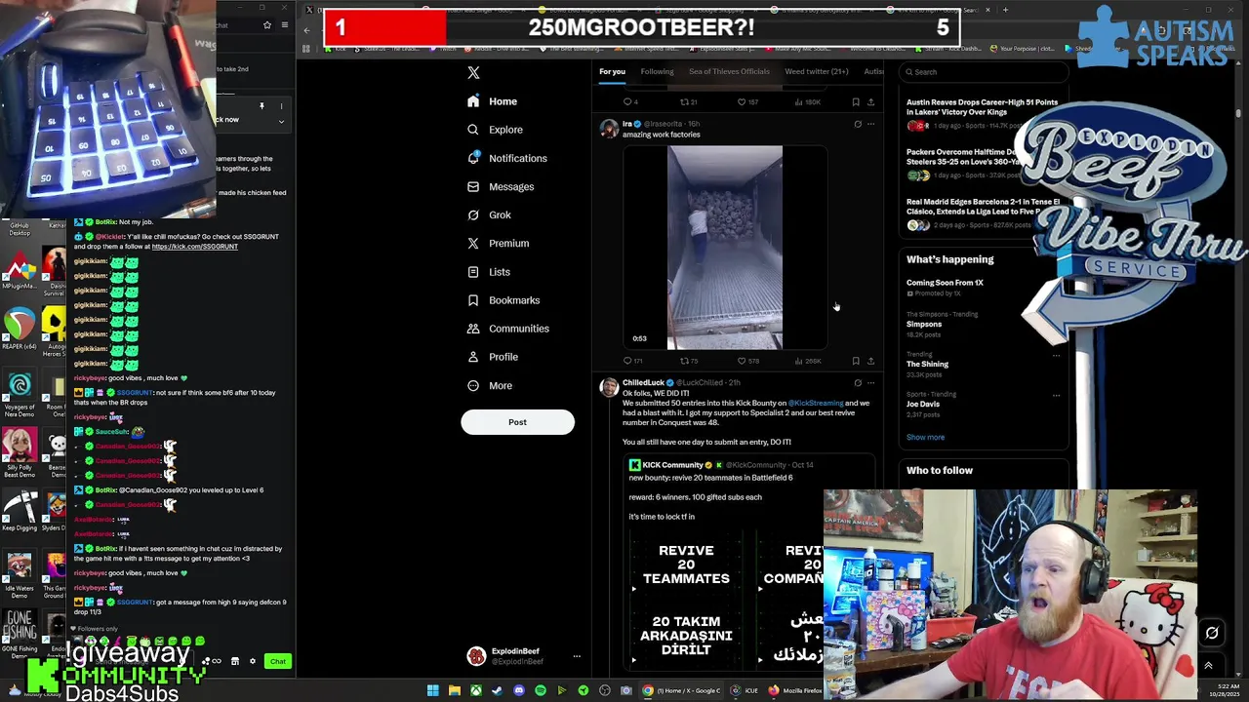Viewport: 1249px width, 702px height.
Task: Open iCUE from taskbar
Action: [x=744, y=690]
